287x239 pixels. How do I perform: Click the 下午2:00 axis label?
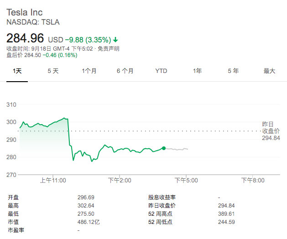(120, 181)
